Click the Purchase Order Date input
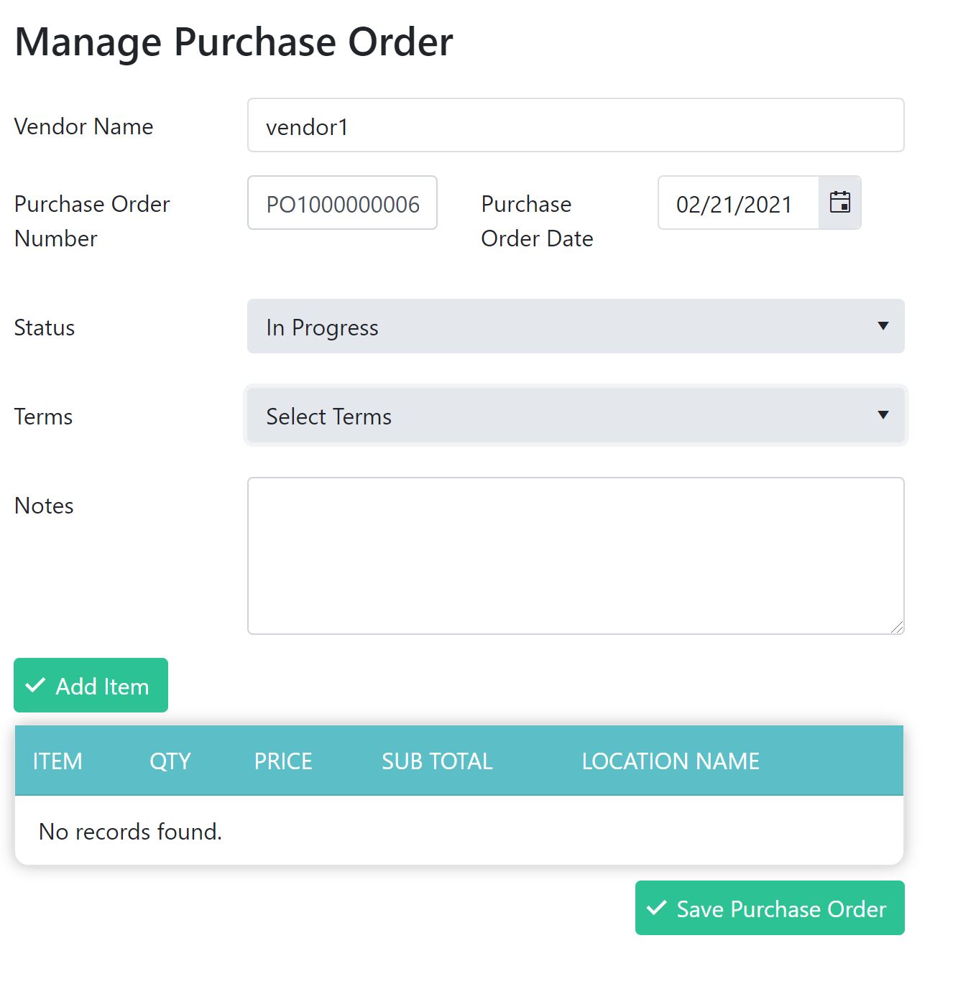 pos(738,203)
